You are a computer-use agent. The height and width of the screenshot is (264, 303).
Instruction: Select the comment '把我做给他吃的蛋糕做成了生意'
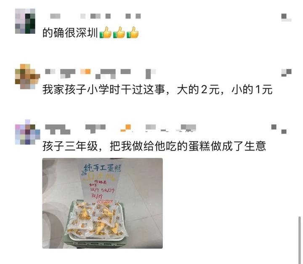coord(188,146)
